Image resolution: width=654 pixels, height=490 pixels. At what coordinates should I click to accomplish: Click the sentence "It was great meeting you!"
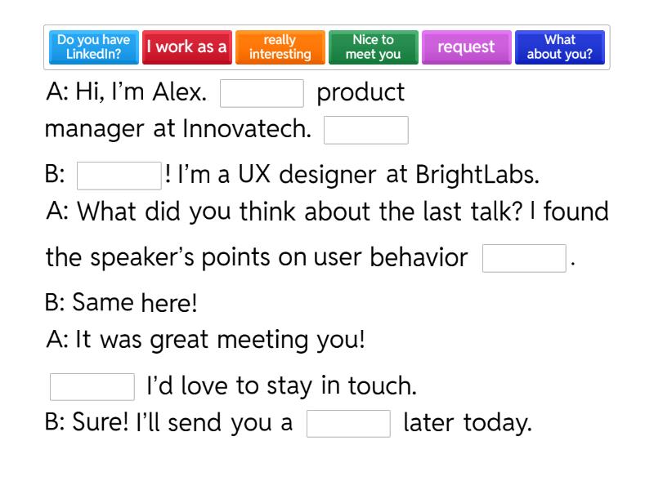point(220,340)
